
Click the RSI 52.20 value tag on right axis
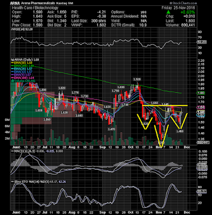[202, 42]
